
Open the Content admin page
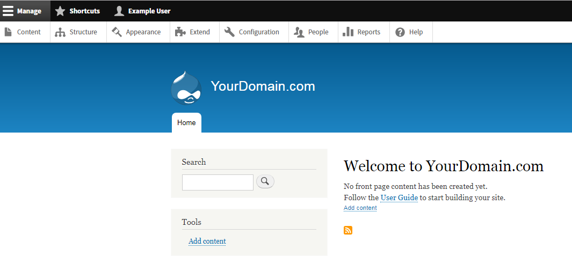[25, 32]
